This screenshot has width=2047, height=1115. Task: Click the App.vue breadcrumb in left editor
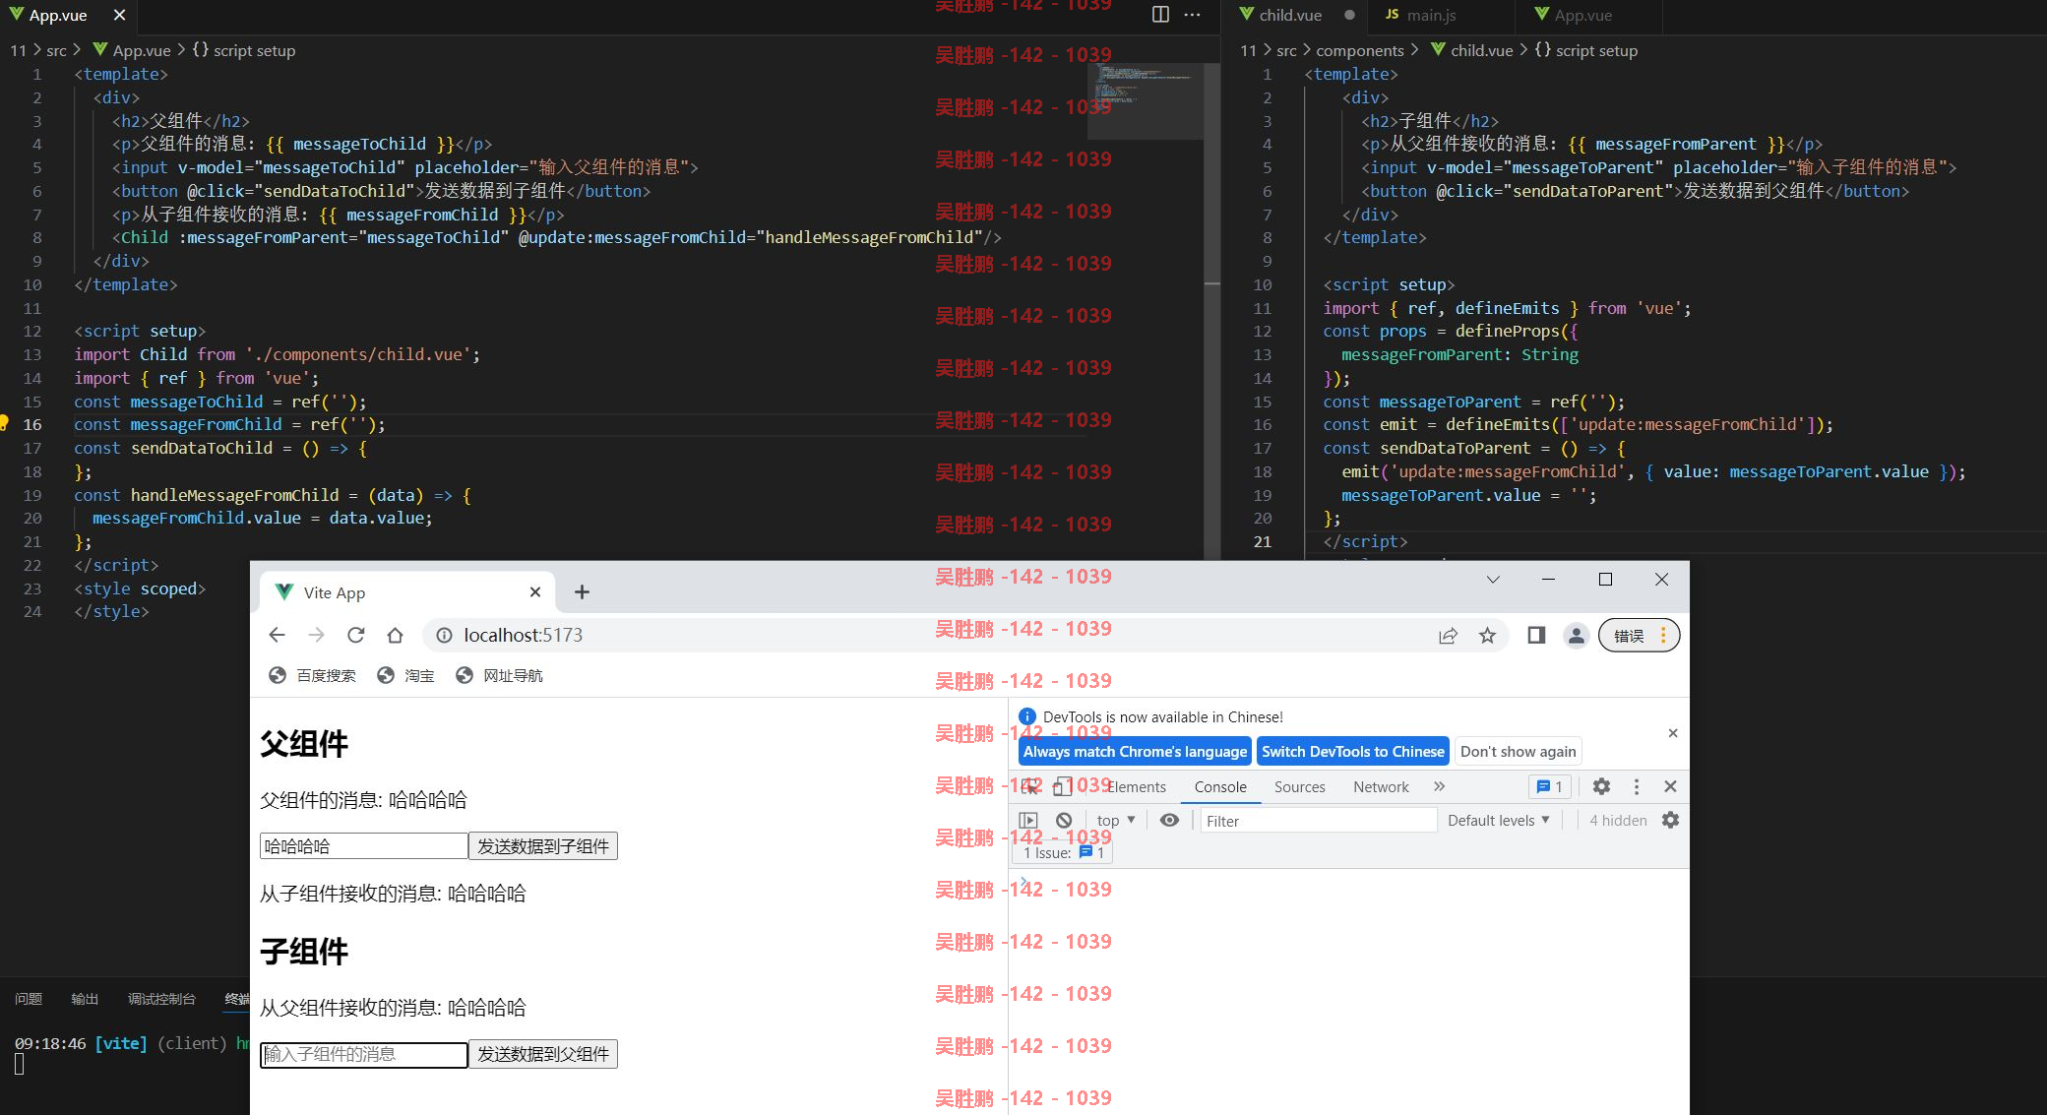131,50
